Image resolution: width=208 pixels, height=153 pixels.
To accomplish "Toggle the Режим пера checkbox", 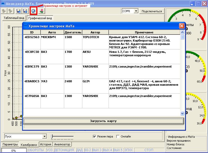I will [95, 136].
